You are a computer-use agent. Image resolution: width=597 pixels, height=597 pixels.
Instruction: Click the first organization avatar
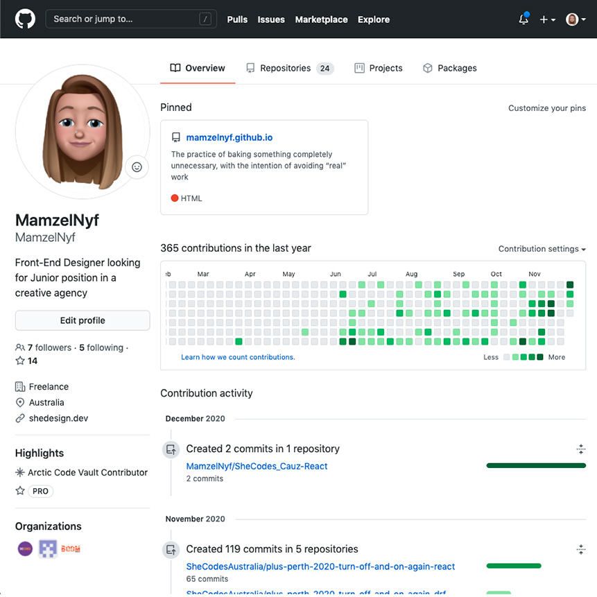25,548
